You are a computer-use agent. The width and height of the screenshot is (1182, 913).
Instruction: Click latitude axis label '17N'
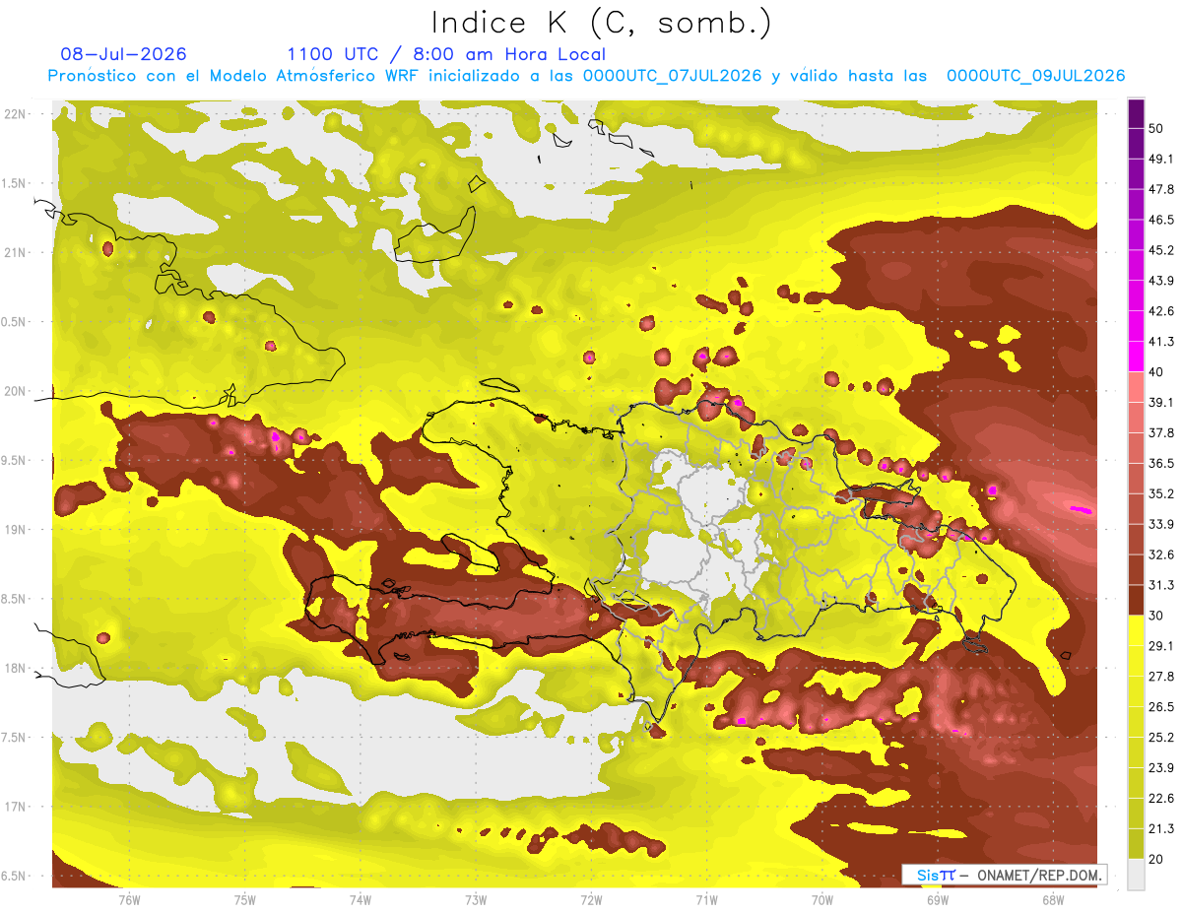[15, 808]
